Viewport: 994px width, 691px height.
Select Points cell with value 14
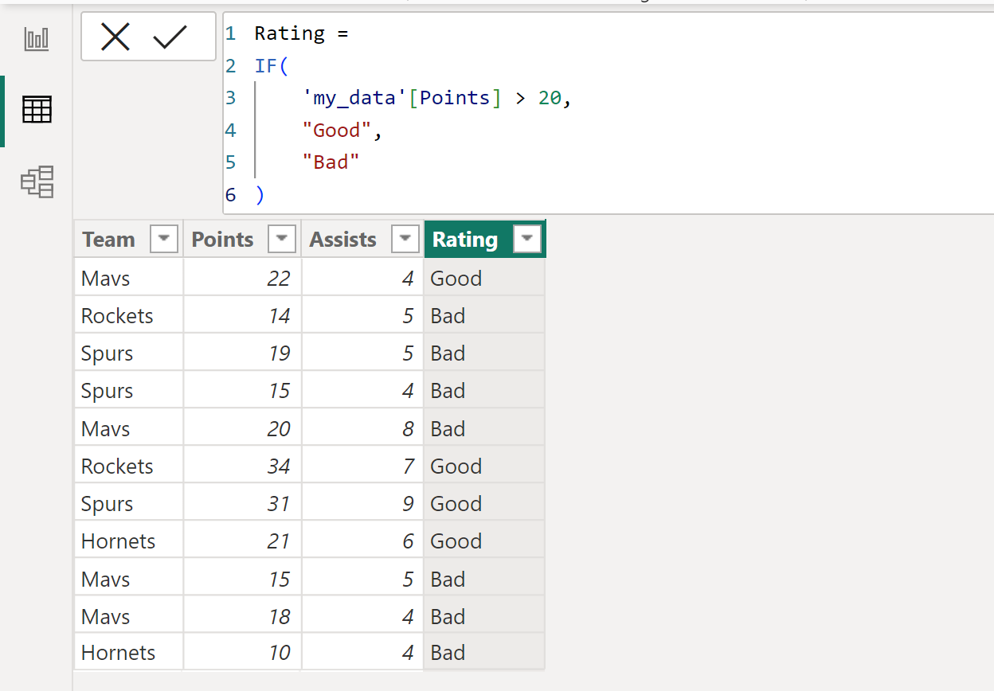coord(242,315)
